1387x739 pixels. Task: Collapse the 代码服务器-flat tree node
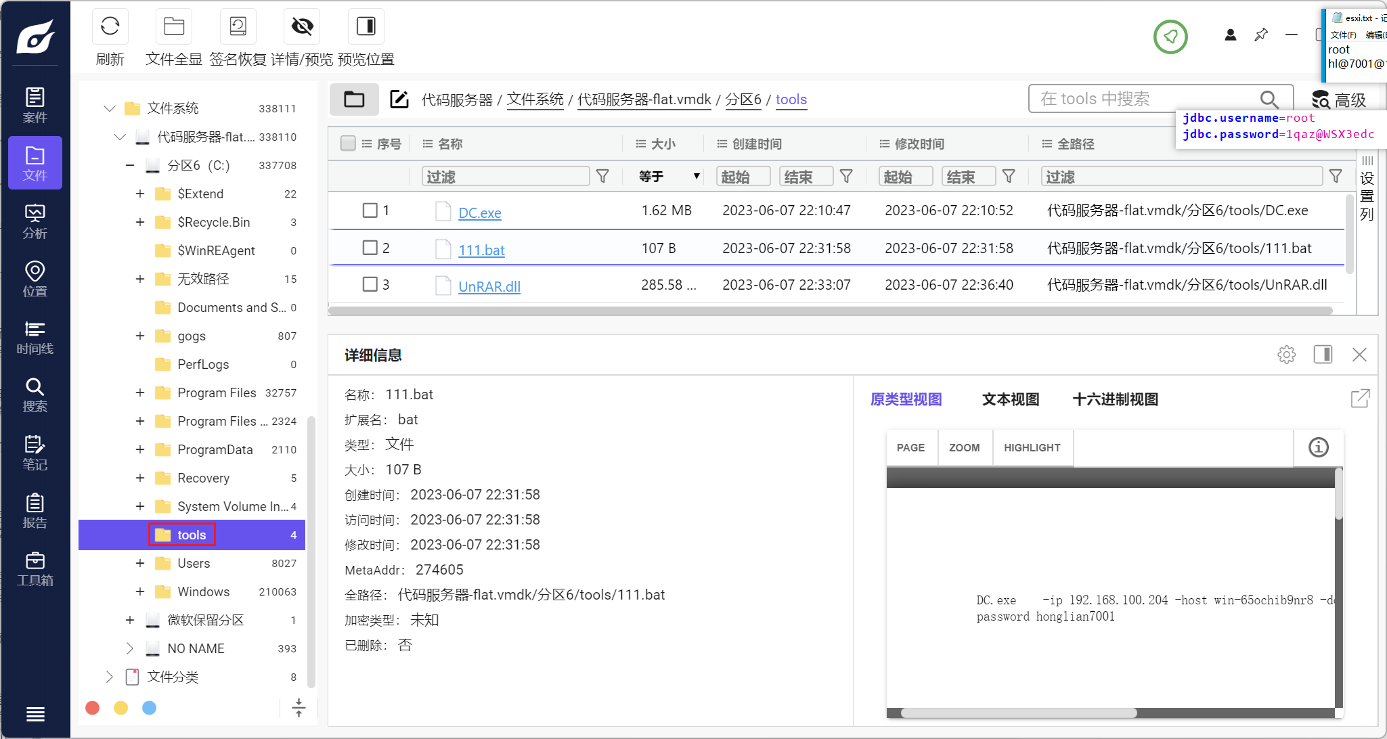tap(120, 137)
